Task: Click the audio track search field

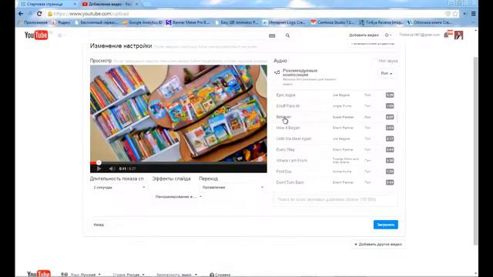Action: click(335, 199)
